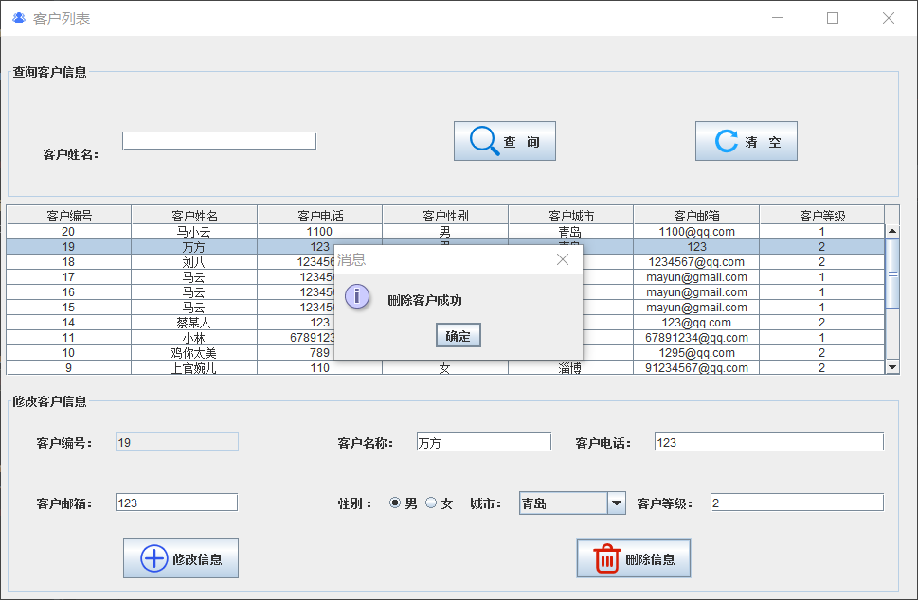Click the 客户等级 input field
918x600 pixels.
click(x=797, y=503)
